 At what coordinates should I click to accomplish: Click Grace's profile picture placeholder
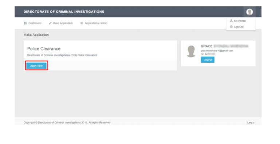coord(191,51)
